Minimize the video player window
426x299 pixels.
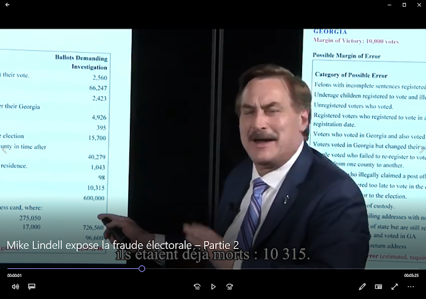coord(386,5)
